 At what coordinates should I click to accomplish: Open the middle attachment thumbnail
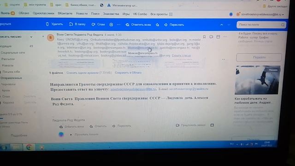click(x=132, y=64)
